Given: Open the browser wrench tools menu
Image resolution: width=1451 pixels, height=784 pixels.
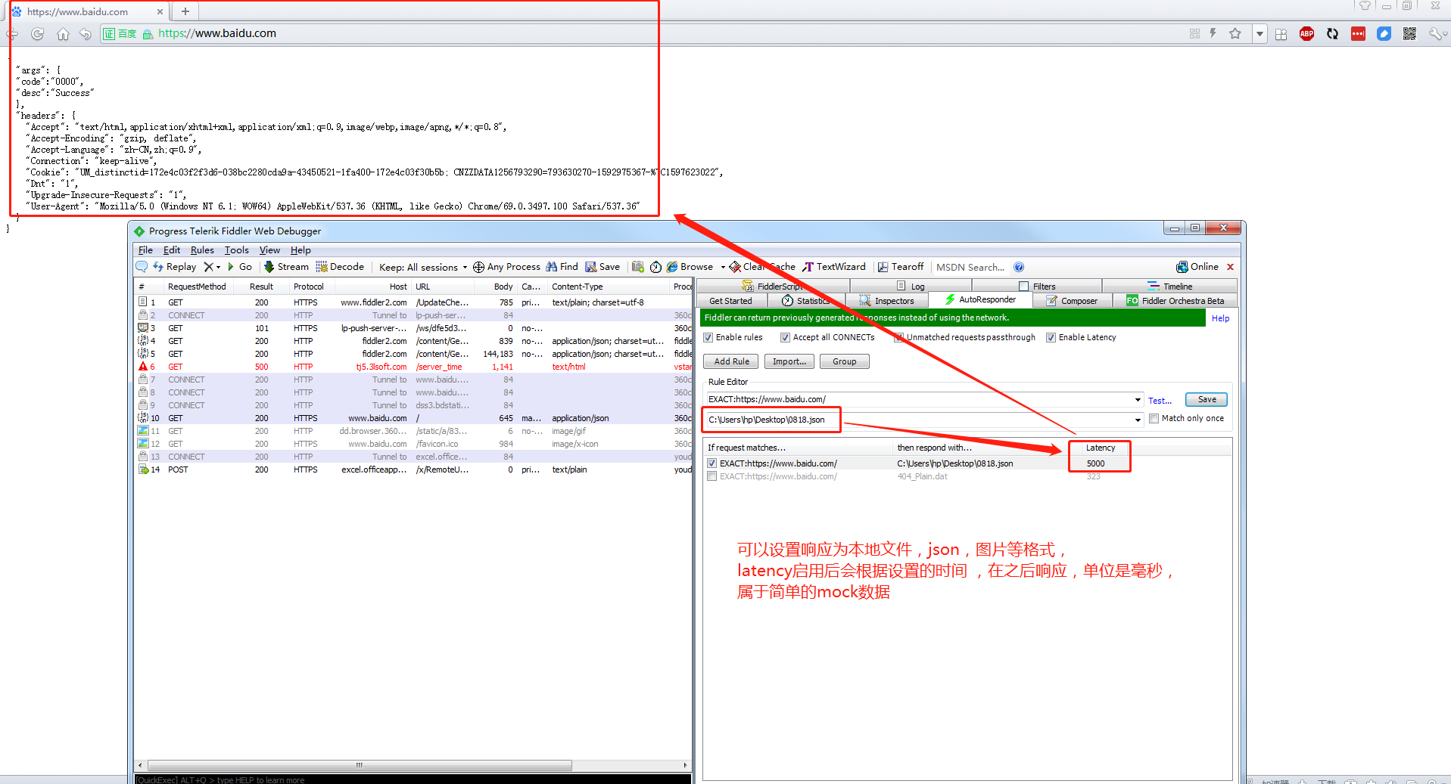Looking at the screenshot, I should pyautogui.click(x=1437, y=34).
